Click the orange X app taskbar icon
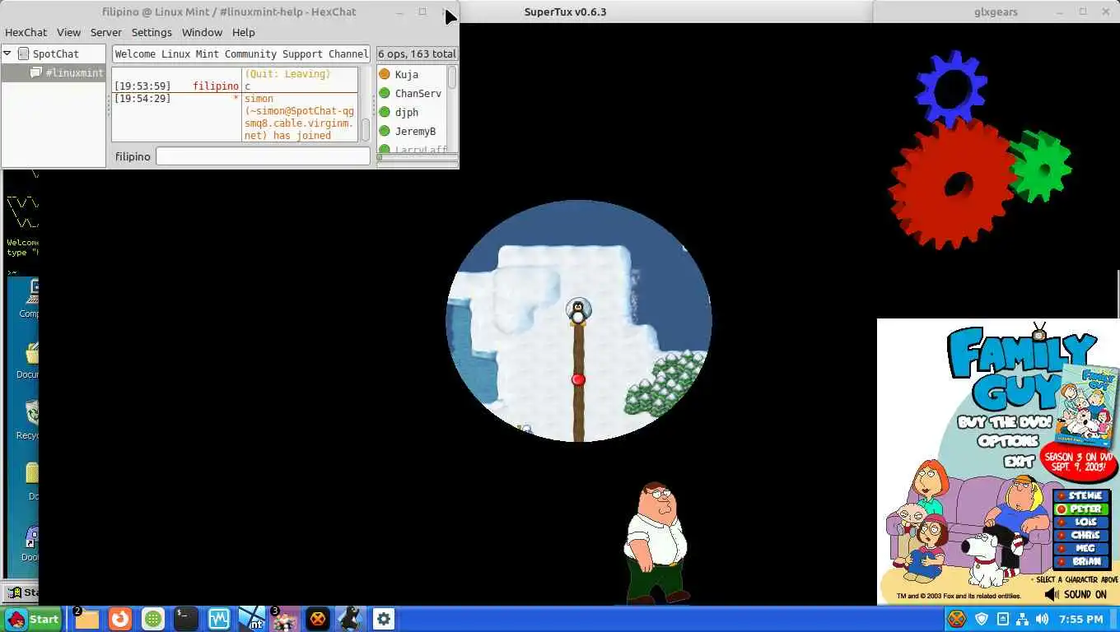Screen dimensions: 1120x632 (x=318, y=619)
